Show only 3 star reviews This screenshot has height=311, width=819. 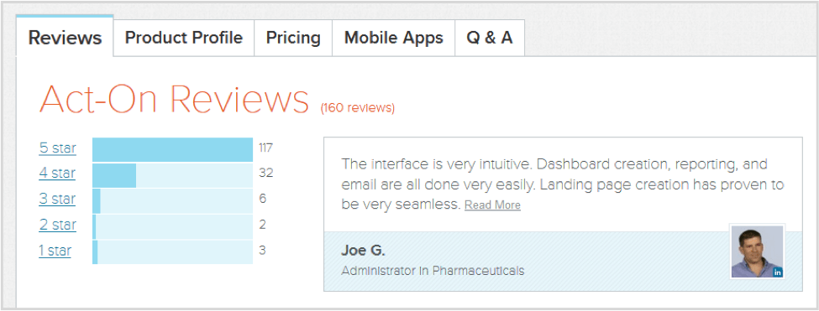pos(57,199)
